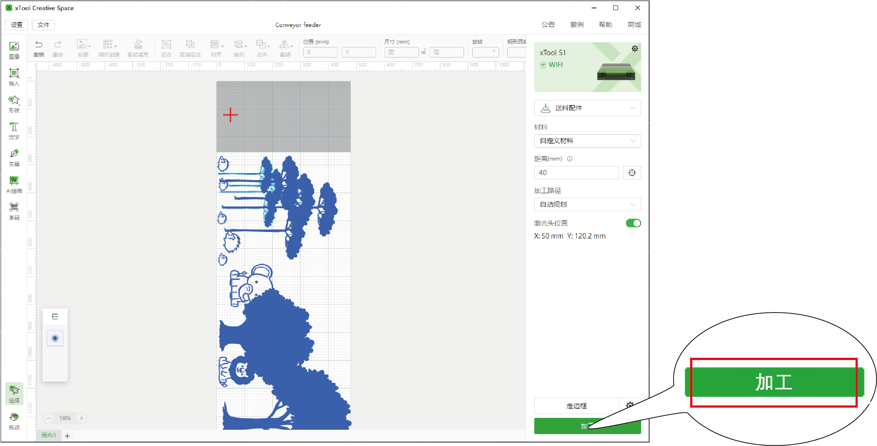Viewport: 877px width, 446px height.
Task: Open the 轮廓 outline tool
Action: coord(83,48)
